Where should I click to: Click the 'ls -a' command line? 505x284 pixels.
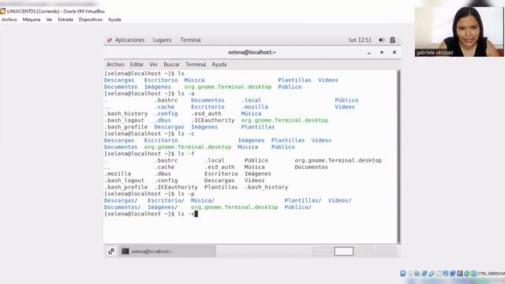pyautogui.click(x=149, y=94)
